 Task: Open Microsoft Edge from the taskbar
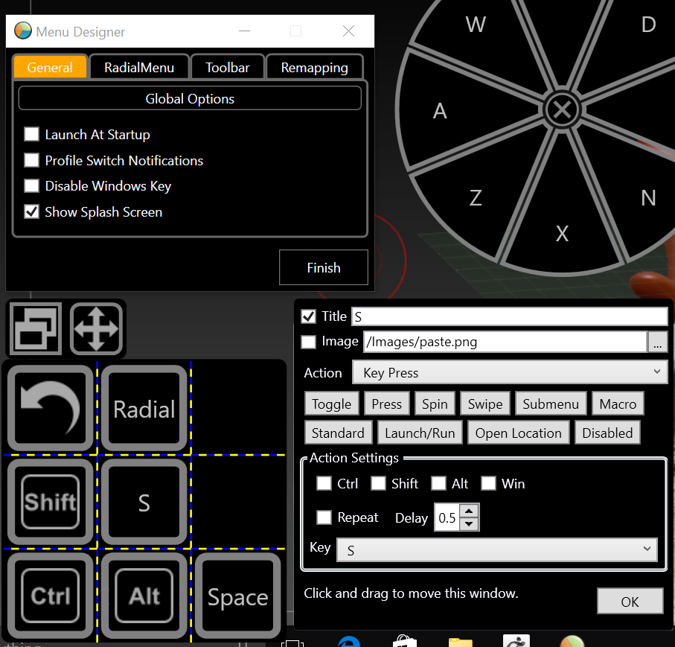(348, 641)
